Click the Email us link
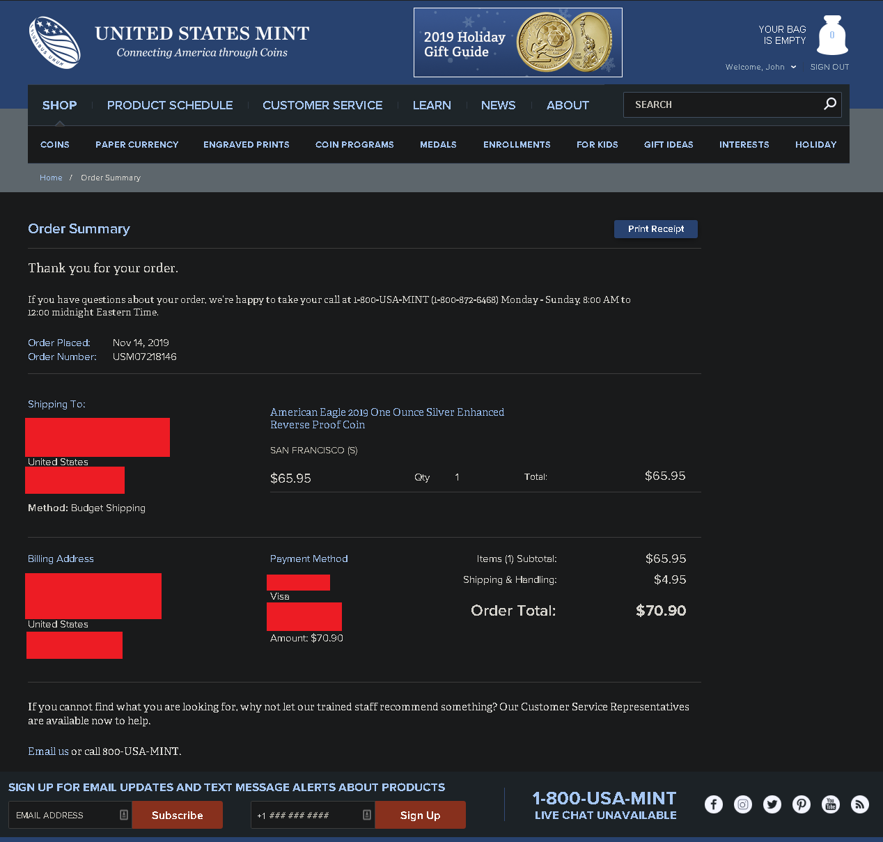This screenshot has height=842, width=883. coord(48,751)
